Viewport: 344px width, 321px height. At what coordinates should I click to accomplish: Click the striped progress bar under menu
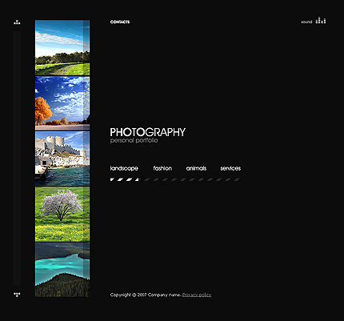(175, 179)
